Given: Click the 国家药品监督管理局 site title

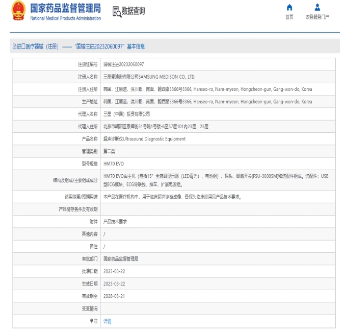Looking at the screenshot, I should click(x=65, y=8).
